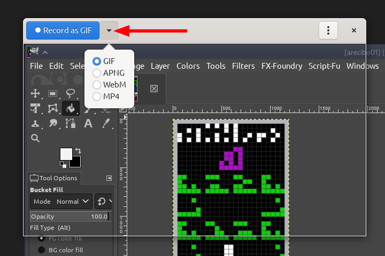Open the Tool Options tab configuration menu
This screenshot has width=385, height=256.
(109, 178)
